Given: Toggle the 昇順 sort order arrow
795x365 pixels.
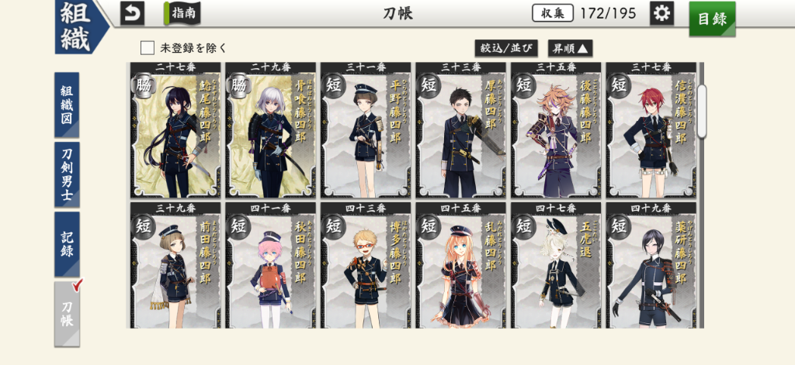Looking at the screenshot, I should (570, 49).
